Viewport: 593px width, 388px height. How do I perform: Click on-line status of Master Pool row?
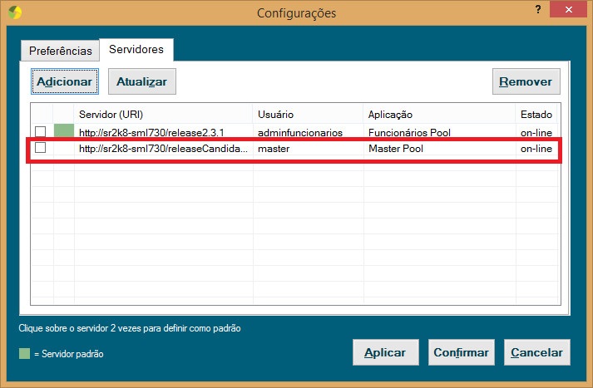(536, 149)
